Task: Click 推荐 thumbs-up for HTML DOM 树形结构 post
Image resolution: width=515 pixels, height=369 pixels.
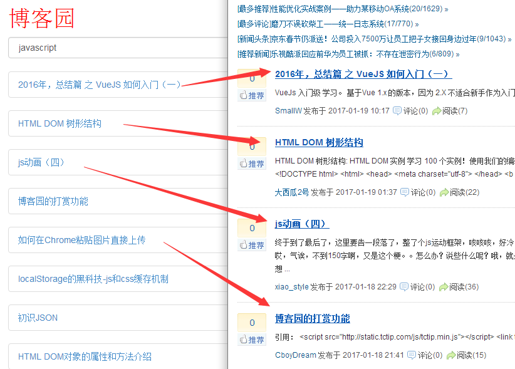Action: 252,164
